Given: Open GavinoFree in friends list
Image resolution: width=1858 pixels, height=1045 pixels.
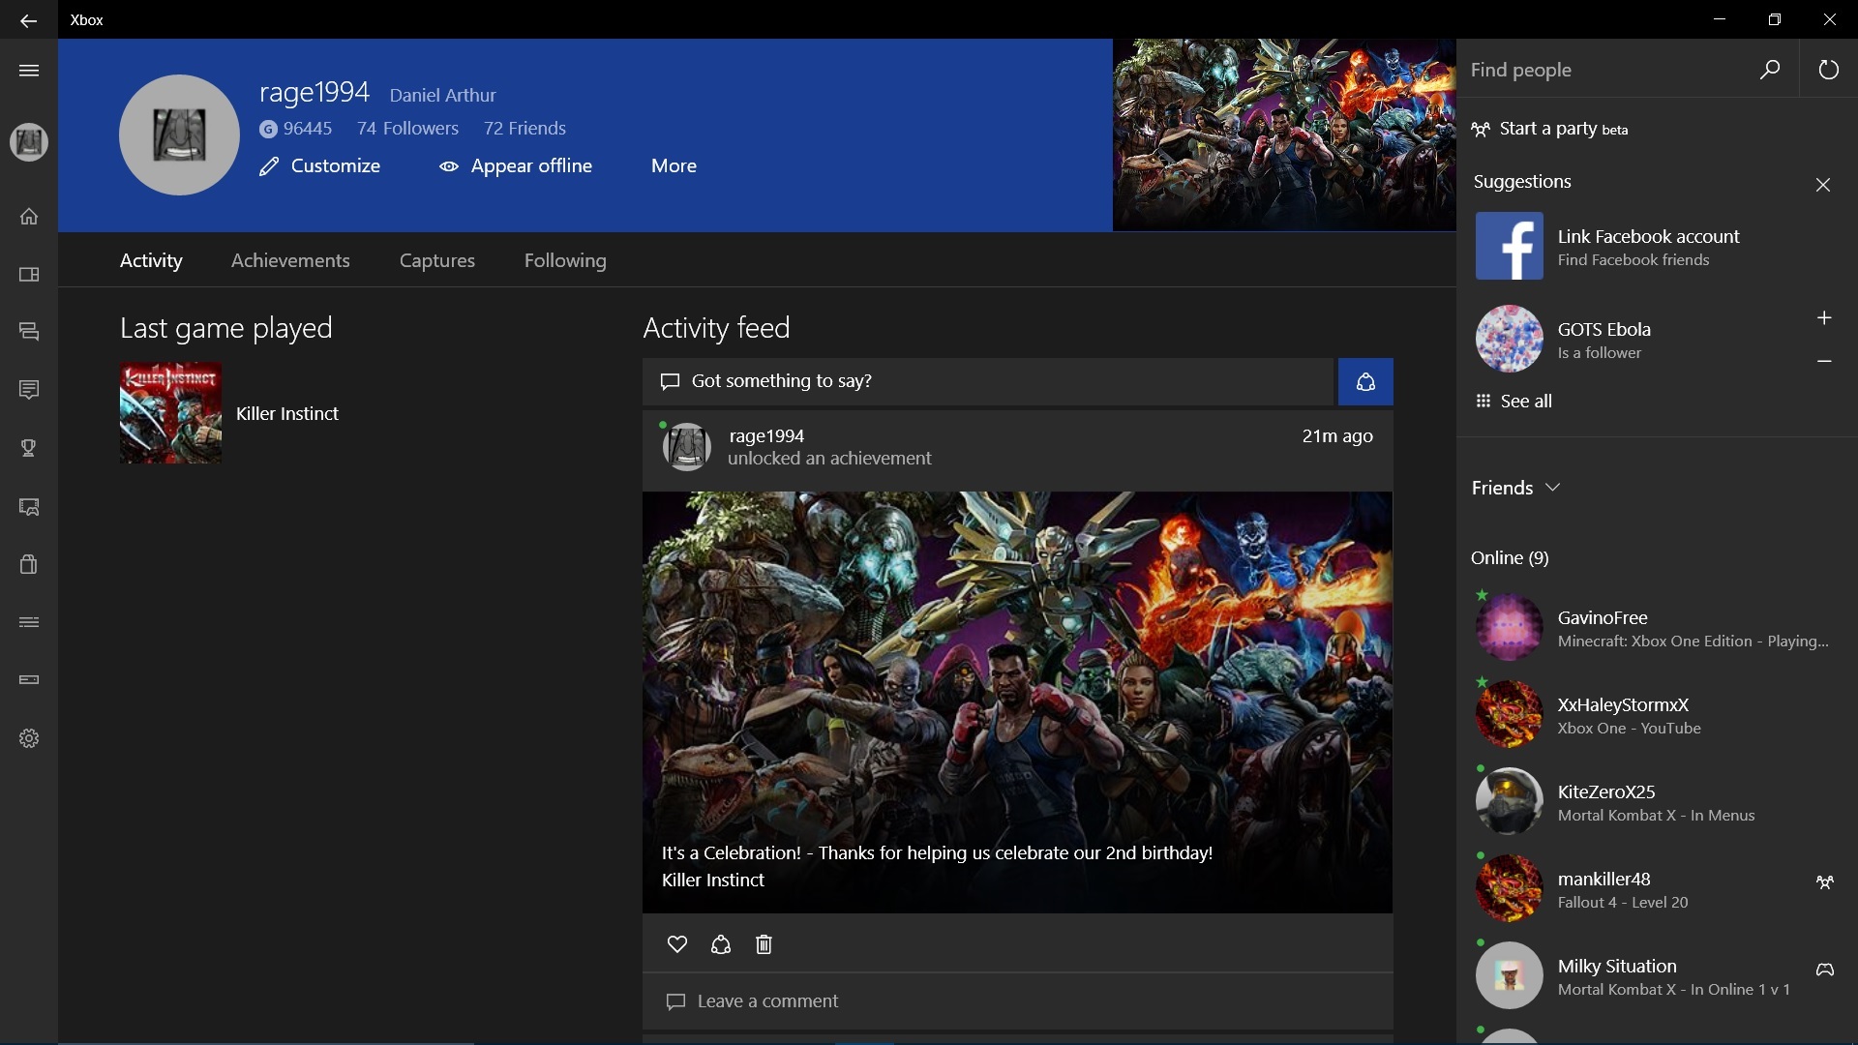Looking at the screenshot, I should click(1655, 629).
